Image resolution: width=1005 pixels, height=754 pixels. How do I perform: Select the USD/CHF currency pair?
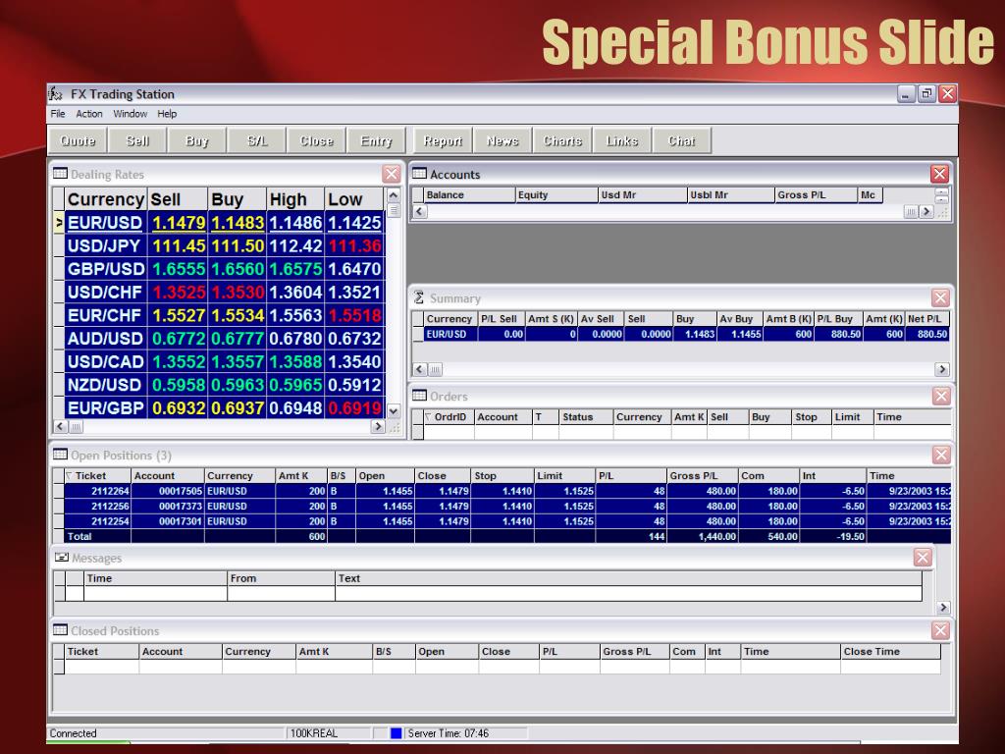click(x=105, y=292)
